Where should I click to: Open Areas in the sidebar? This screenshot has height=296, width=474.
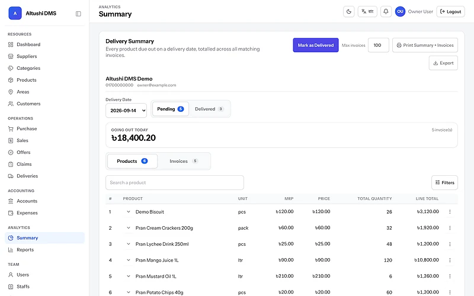tap(45, 92)
